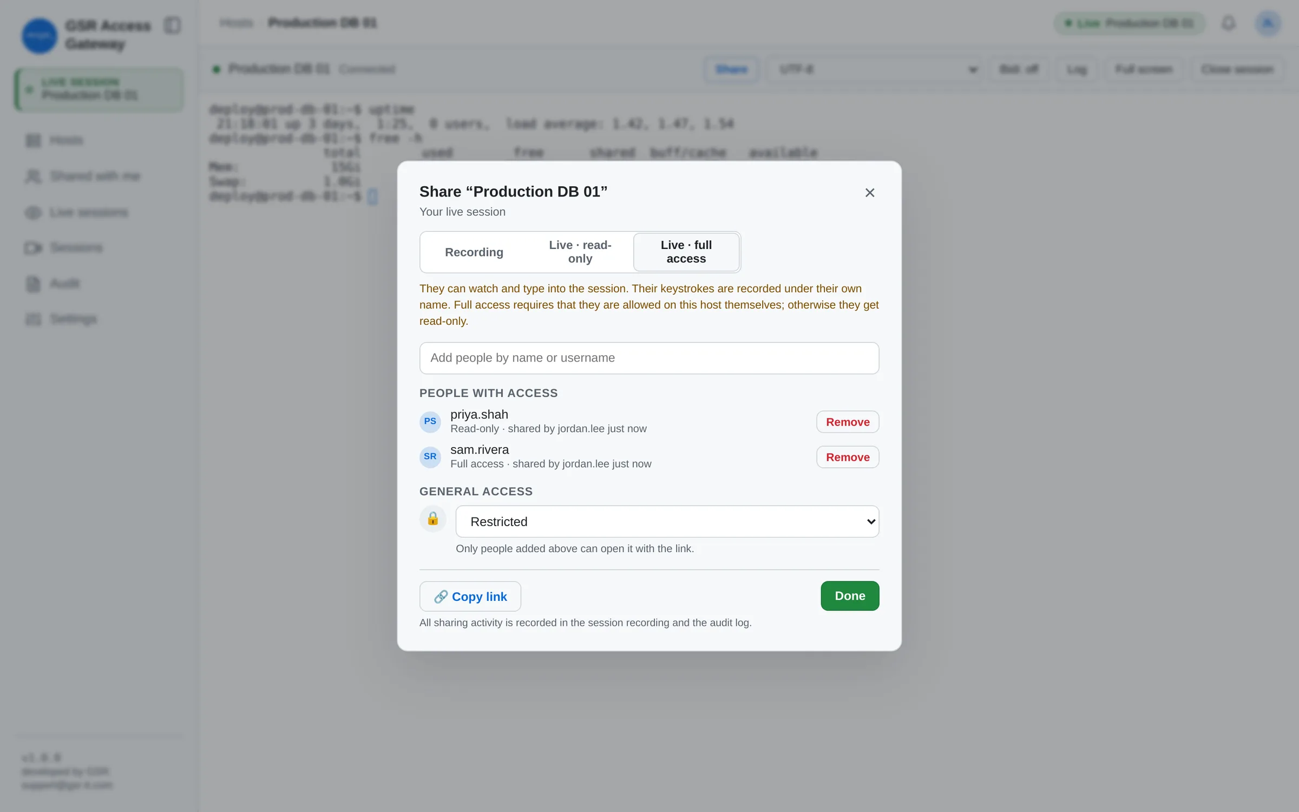
Task: Click the Audit document icon
Action: coord(33,284)
